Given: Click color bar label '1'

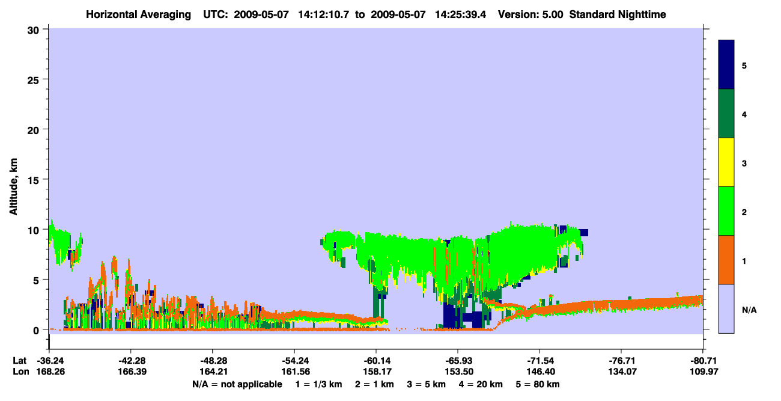Looking at the screenshot, I should [744, 261].
